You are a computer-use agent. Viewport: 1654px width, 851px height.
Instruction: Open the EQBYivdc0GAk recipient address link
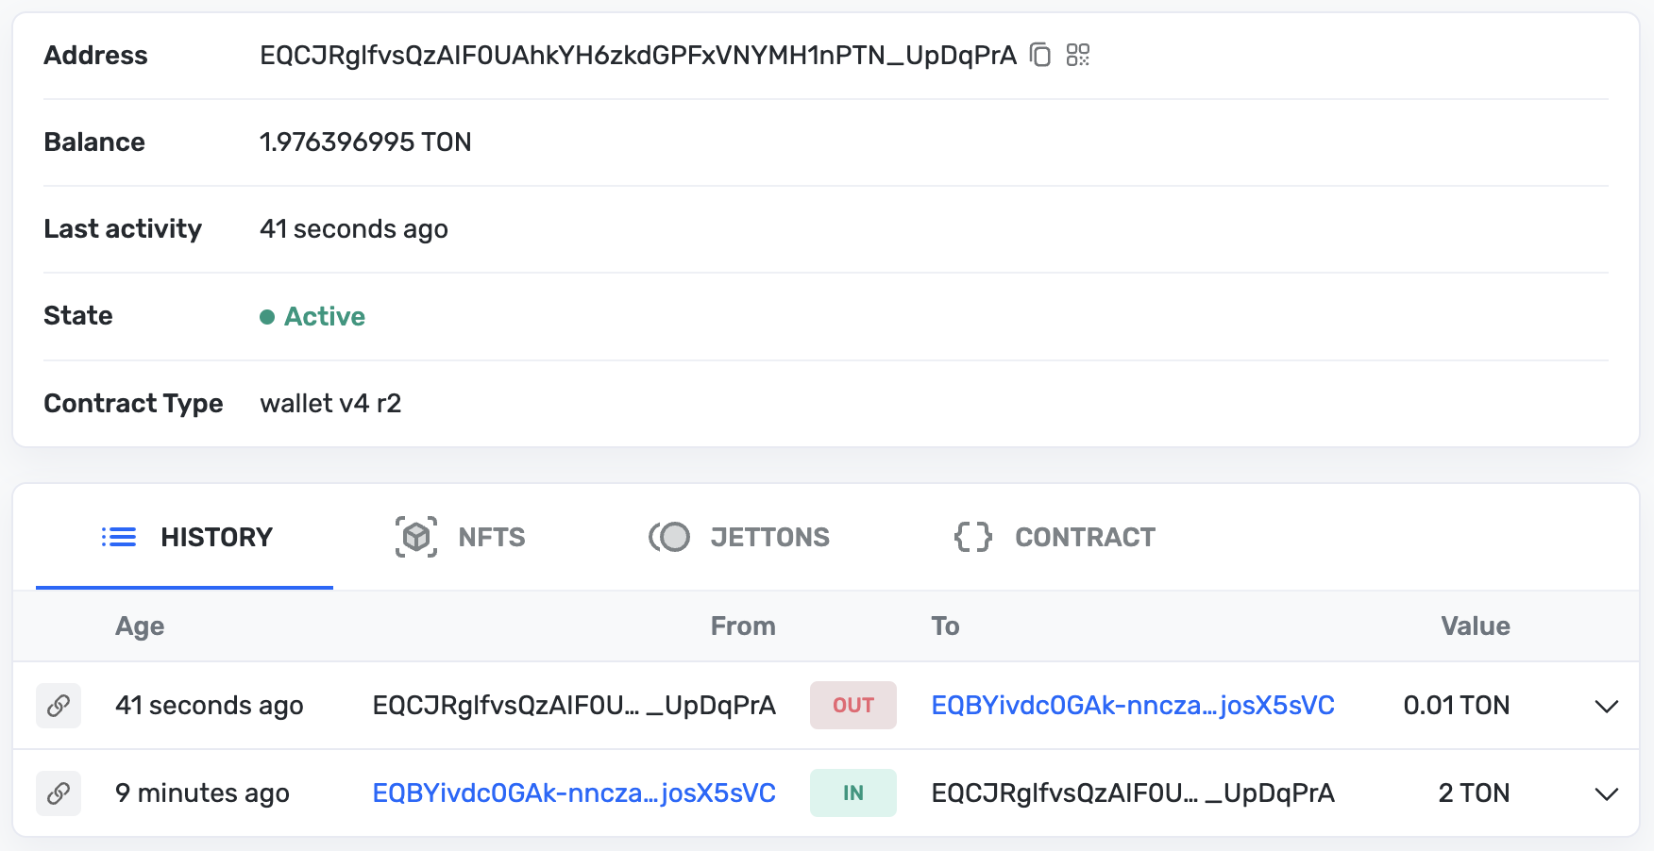(x=1133, y=705)
